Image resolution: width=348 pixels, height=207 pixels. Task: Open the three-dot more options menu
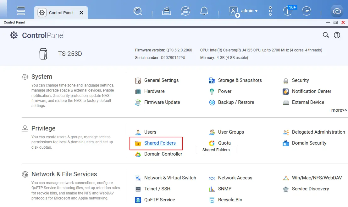click(270, 11)
